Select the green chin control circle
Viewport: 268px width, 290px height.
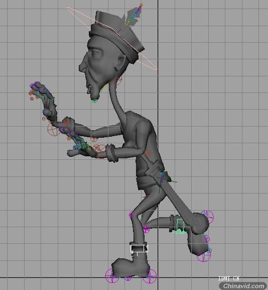point(94,101)
